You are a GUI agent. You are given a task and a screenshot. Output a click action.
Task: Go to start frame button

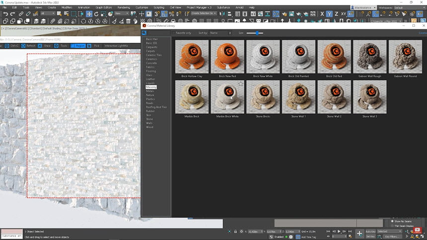328,231
